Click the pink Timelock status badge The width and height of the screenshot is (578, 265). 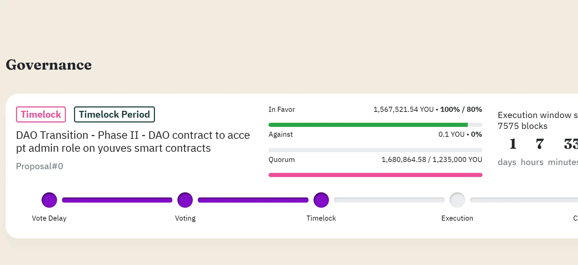[x=41, y=115]
